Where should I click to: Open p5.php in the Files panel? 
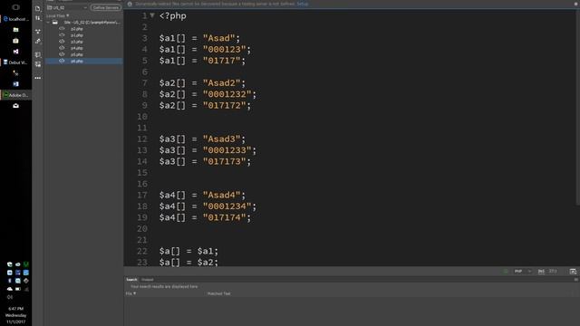click(76, 54)
